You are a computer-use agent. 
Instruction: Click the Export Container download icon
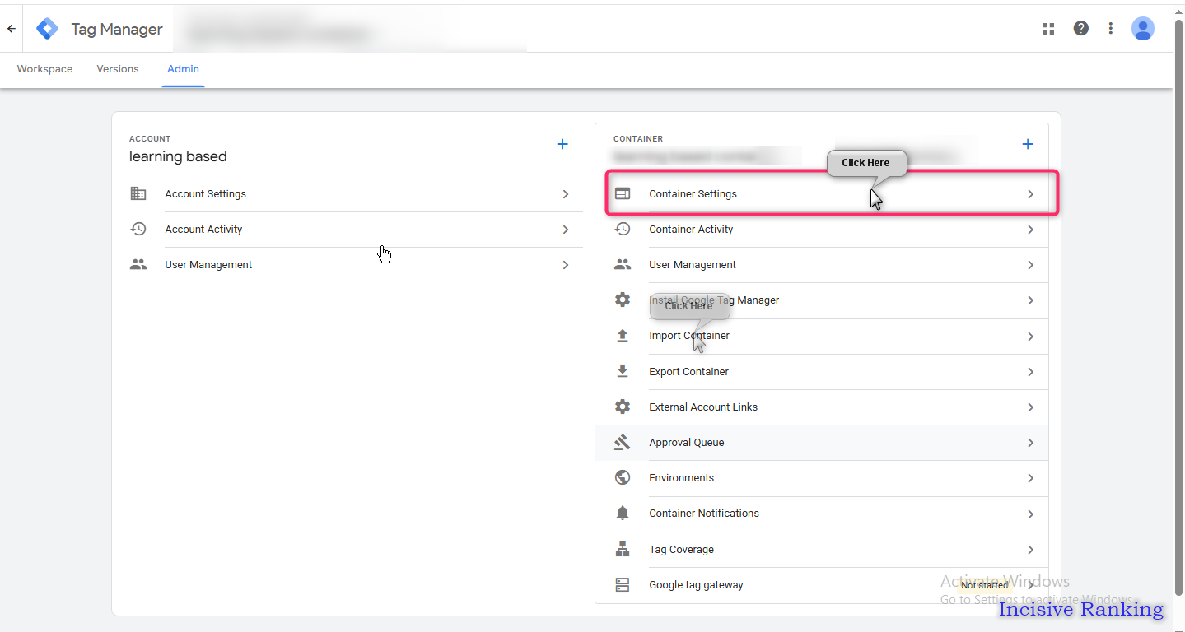pyautogui.click(x=623, y=371)
